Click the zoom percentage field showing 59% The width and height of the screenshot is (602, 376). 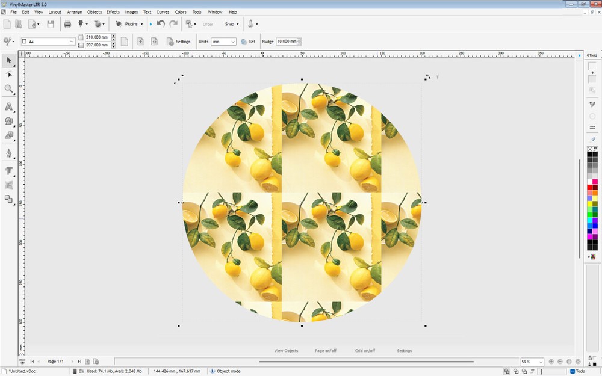(529, 362)
